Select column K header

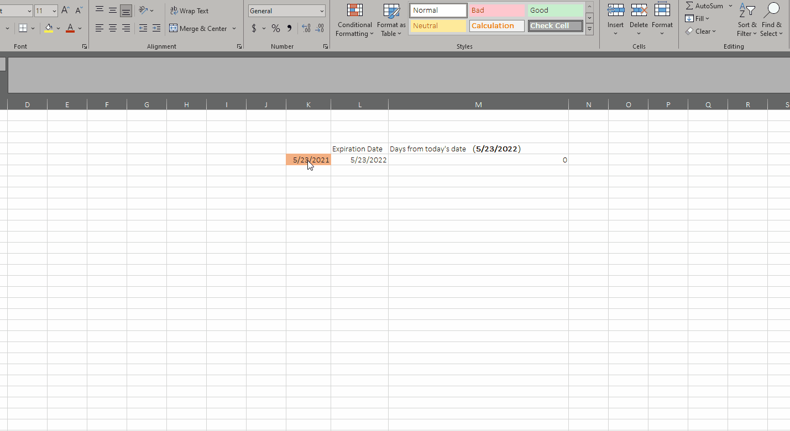[x=308, y=104]
